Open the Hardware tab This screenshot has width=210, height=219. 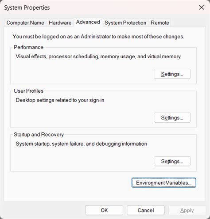point(60,23)
